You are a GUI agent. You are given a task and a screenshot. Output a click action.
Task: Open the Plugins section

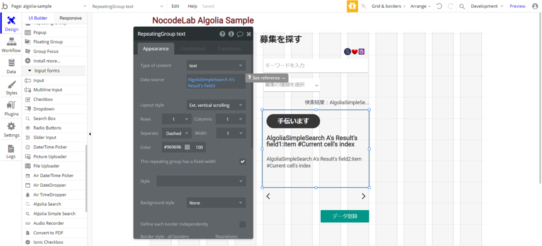point(11,109)
